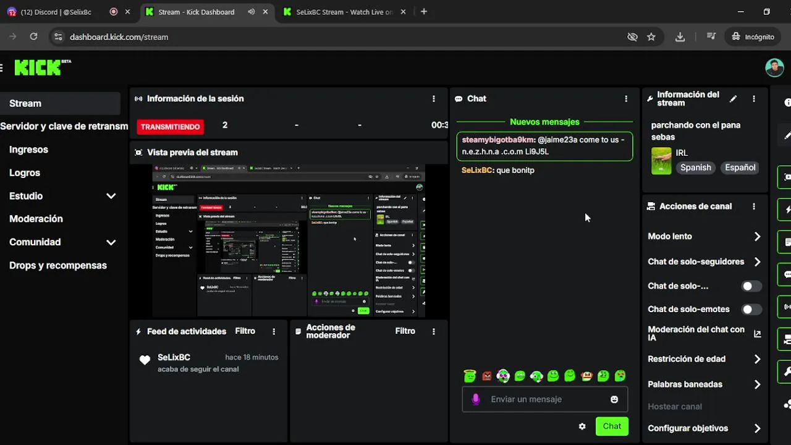Switch to the Discord browser tab
Viewport: 791px width, 445px height.
pos(56,12)
